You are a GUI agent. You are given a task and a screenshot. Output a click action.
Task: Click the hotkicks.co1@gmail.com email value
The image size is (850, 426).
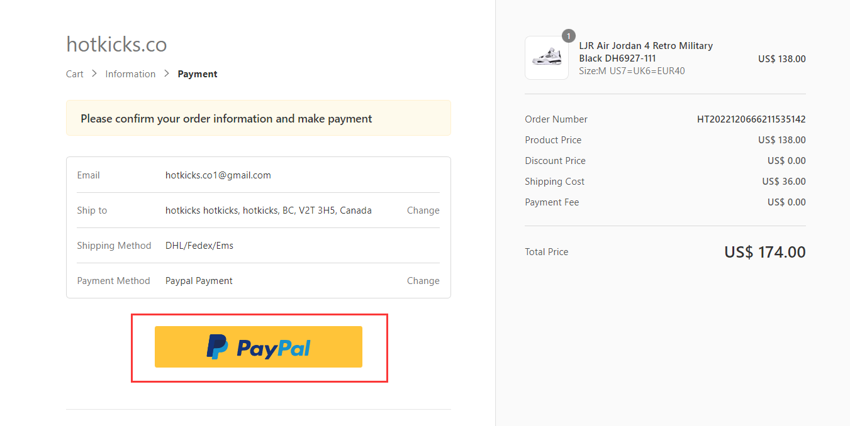pyautogui.click(x=218, y=175)
